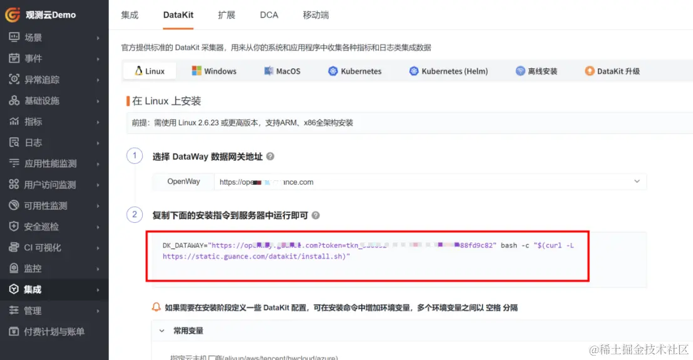This screenshot has width=693, height=360.
Task: Switch to the 扩展 tab
Action: [x=226, y=15]
